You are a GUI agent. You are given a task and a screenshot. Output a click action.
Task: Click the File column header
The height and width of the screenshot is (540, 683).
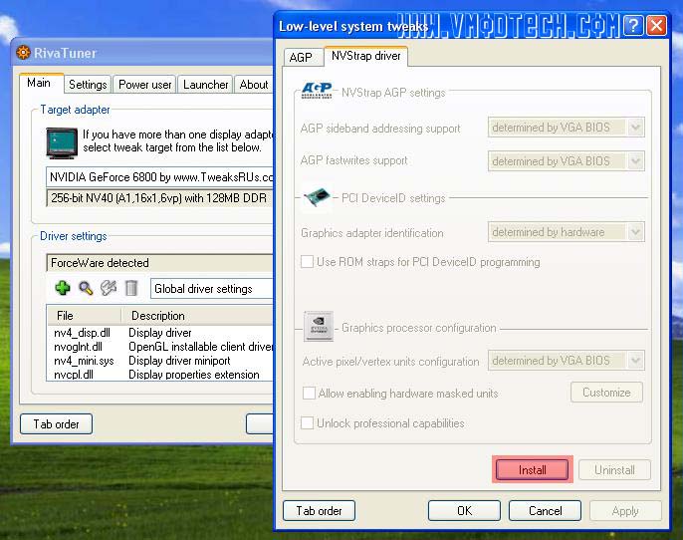coord(84,315)
